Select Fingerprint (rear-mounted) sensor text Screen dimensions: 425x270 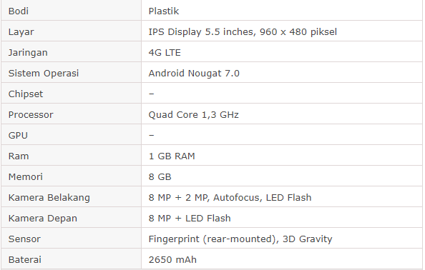[212, 239]
